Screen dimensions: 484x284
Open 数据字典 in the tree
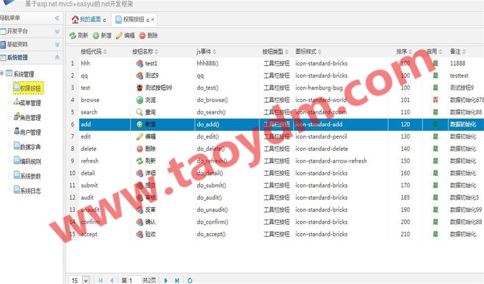click(x=27, y=146)
